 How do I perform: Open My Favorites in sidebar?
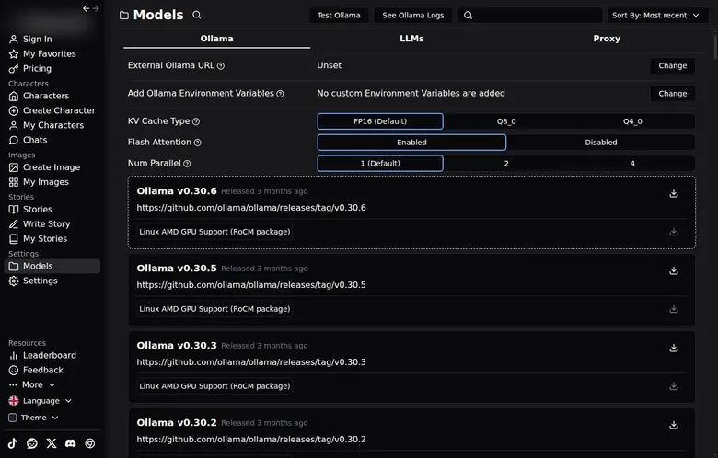(x=52, y=53)
